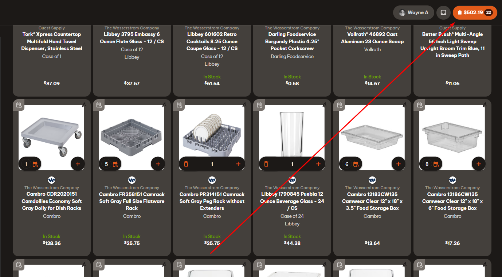Open the $502.19 cart button
Viewport: 502px width, 277px height.
coord(475,12)
